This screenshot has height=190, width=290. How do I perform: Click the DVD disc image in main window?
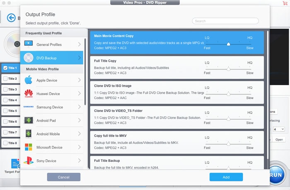pos(12,44)
